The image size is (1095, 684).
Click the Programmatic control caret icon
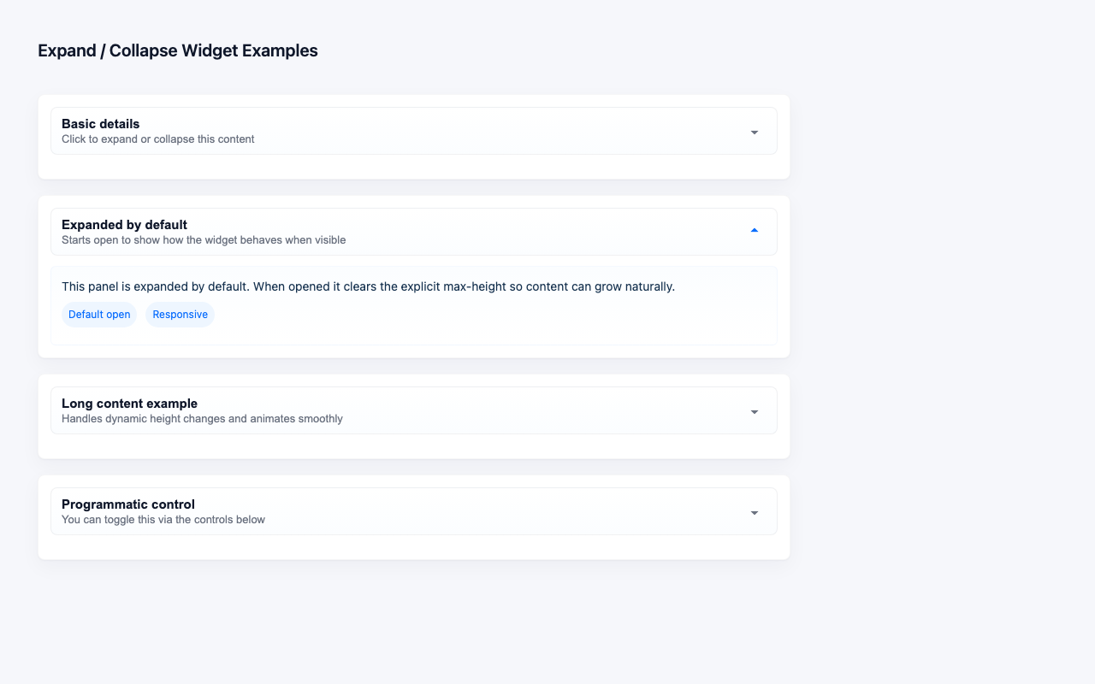755,513
